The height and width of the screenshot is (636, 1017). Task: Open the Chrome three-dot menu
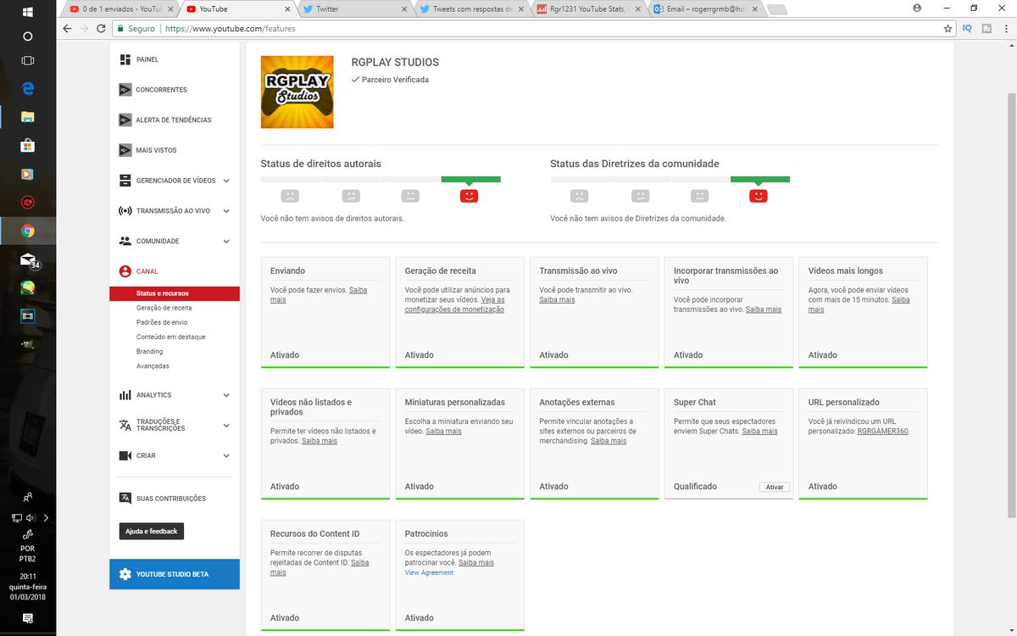(1007, 28)
